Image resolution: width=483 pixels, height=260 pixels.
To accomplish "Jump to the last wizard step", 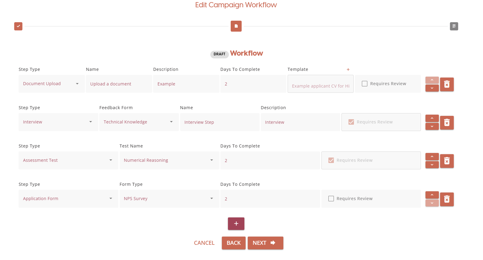I will point(454,26).
